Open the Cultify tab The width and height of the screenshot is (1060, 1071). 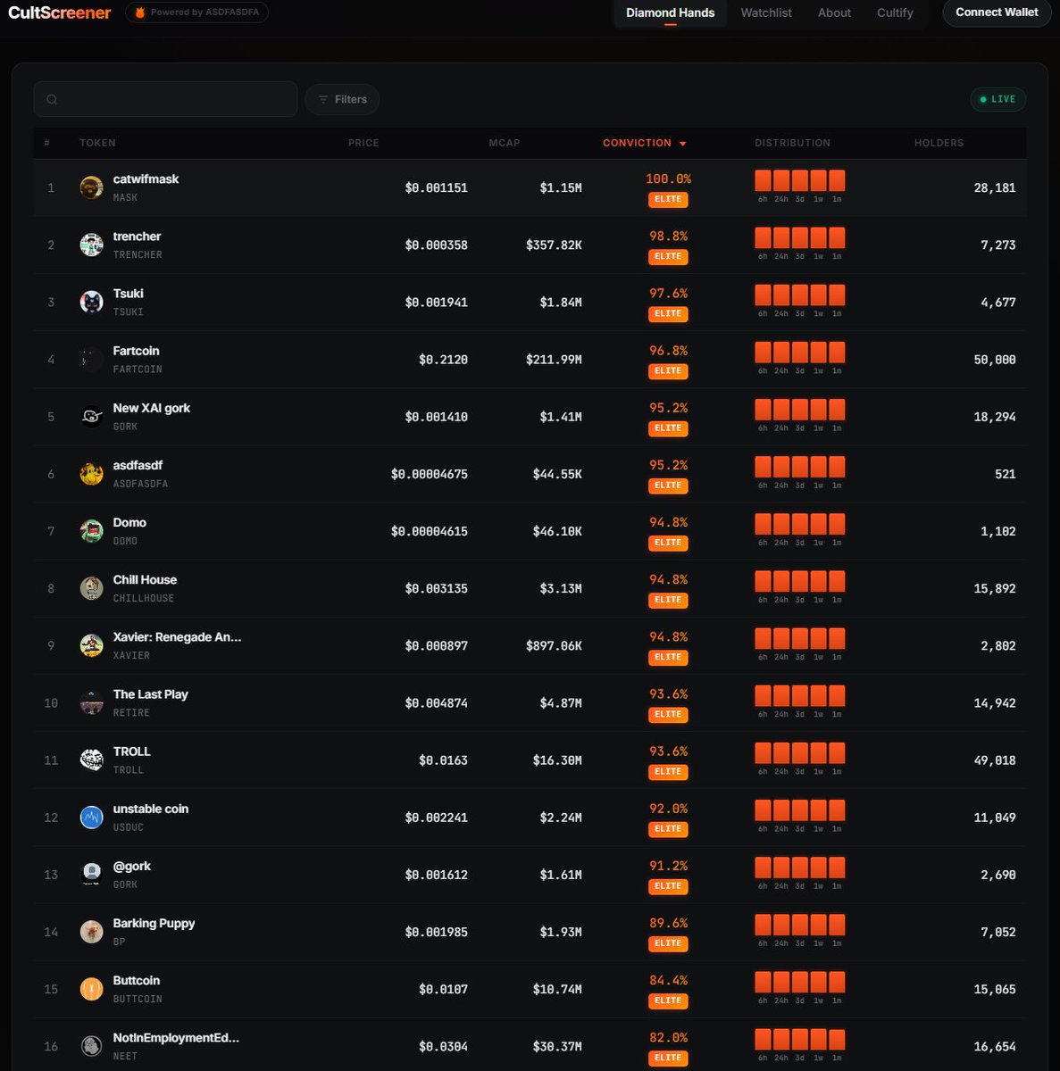[x=895, y=12]
